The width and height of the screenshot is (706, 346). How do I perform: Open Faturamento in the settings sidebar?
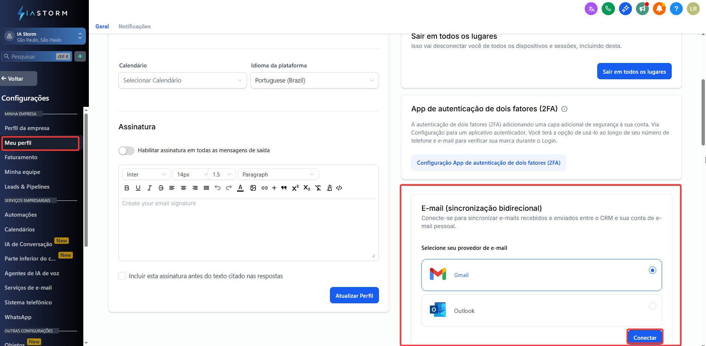(x=21, y=157)
